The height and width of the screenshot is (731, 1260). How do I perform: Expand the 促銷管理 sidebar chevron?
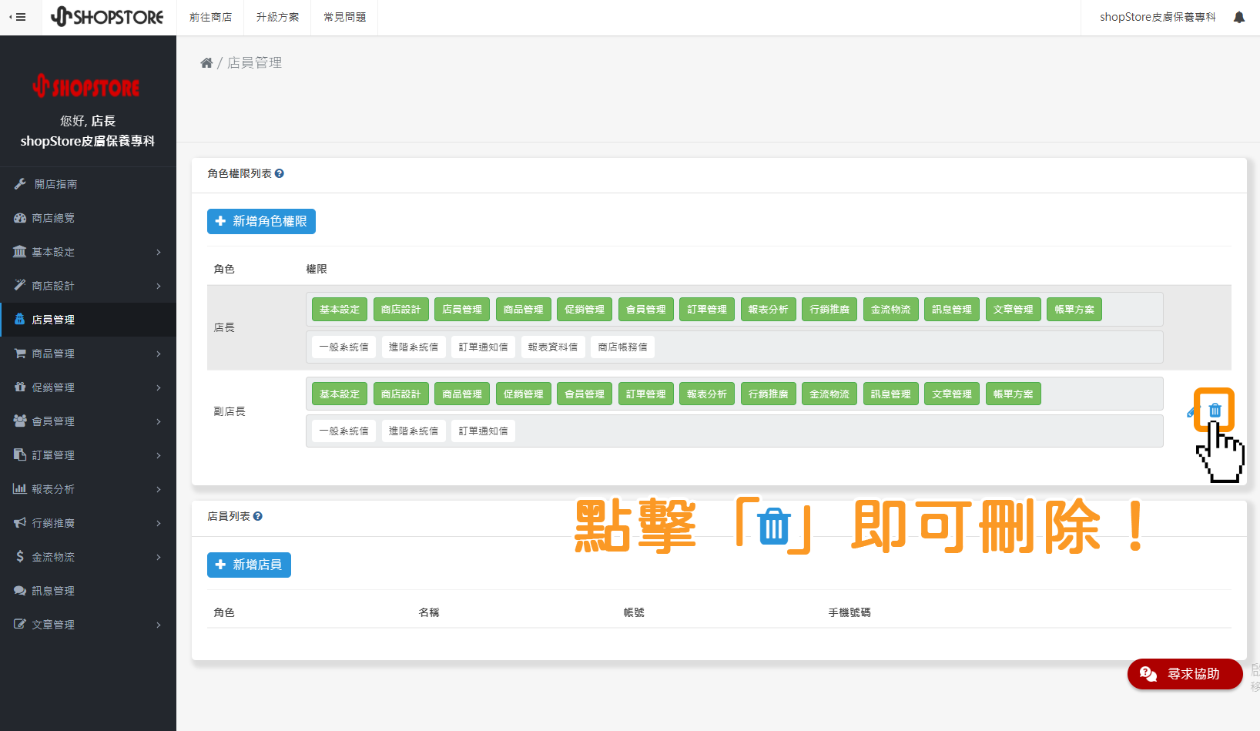(159, 387)
